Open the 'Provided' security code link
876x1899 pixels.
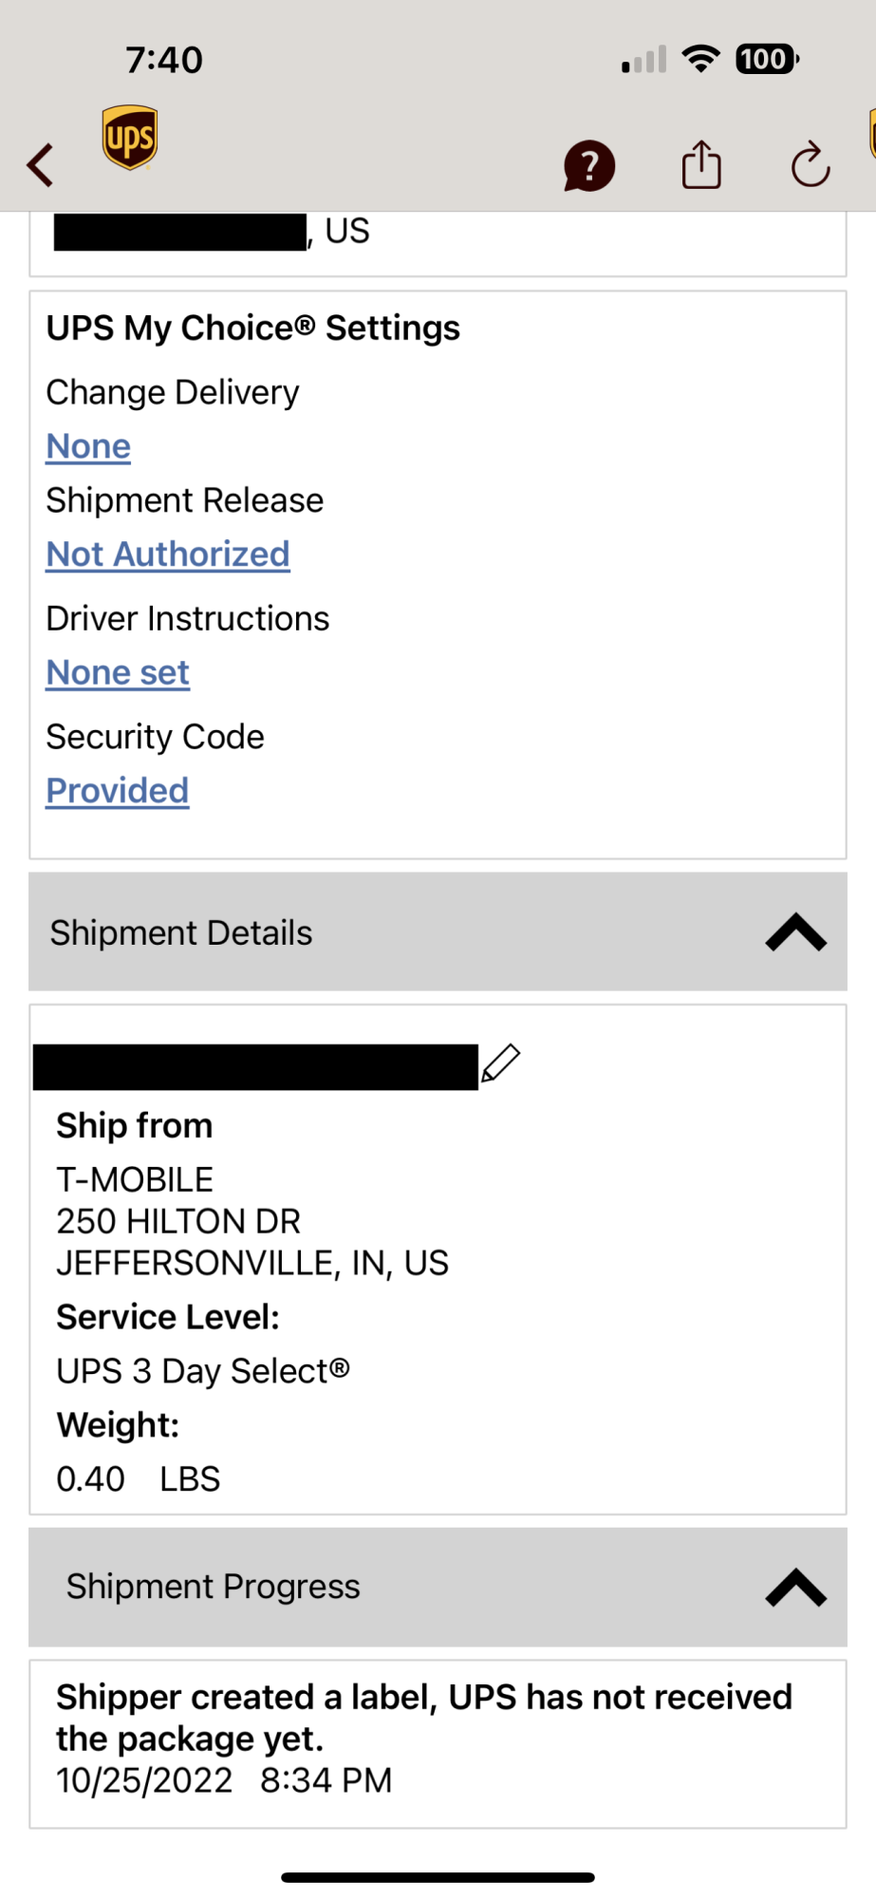pos(118,791)
